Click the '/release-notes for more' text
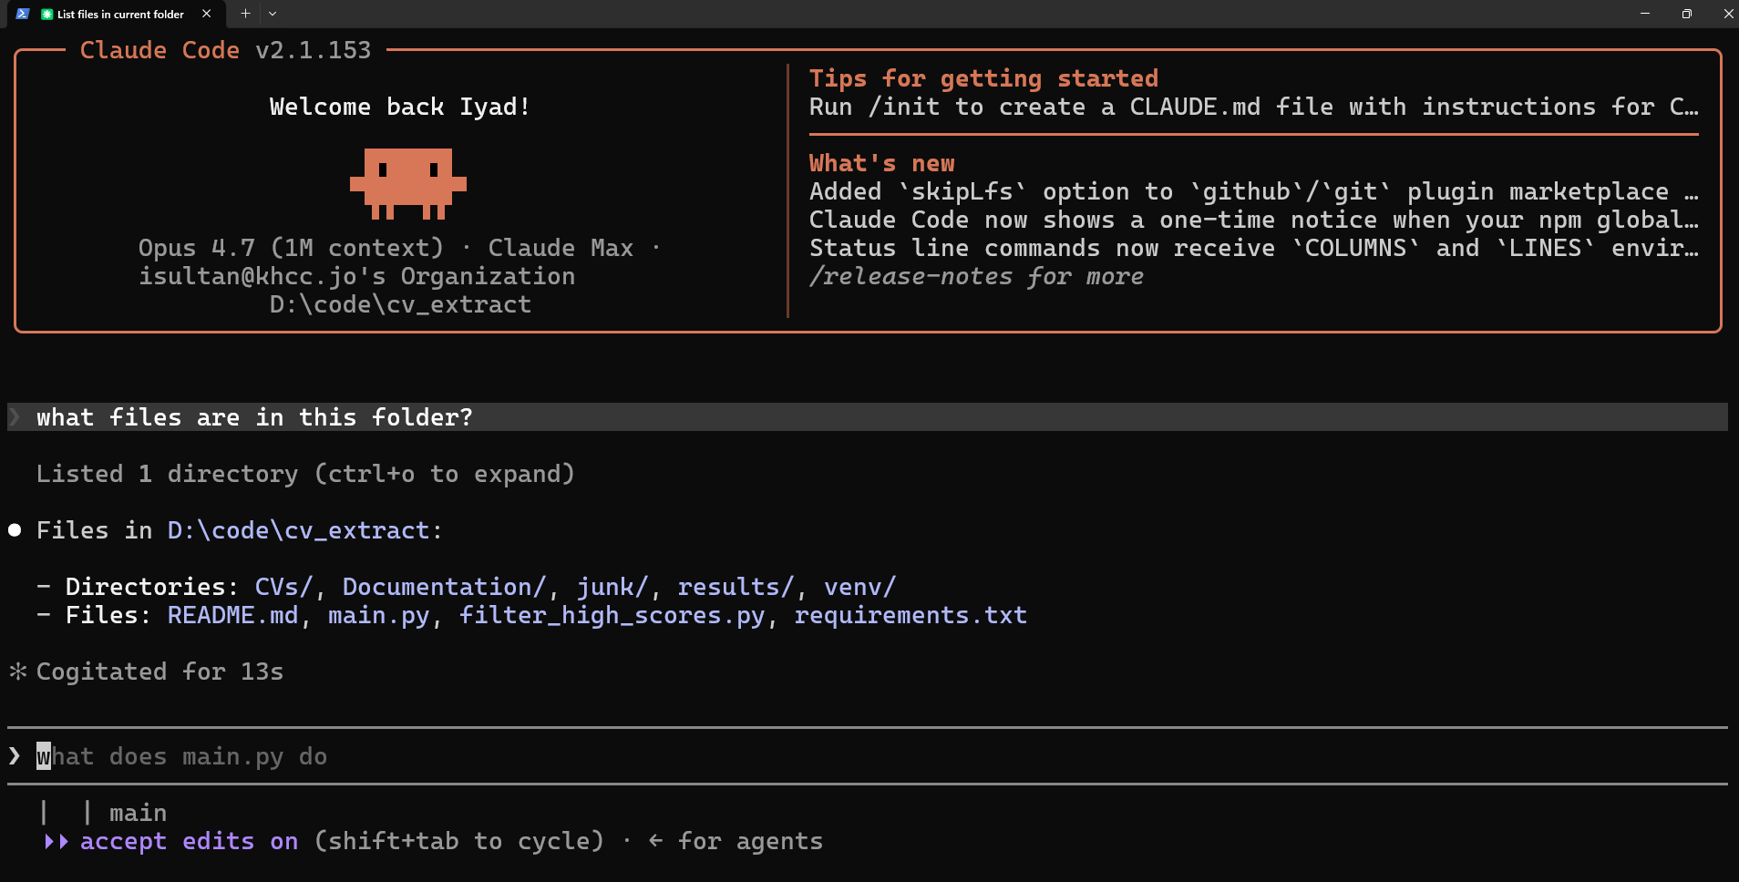1739x882 pixels. (976, 276)
